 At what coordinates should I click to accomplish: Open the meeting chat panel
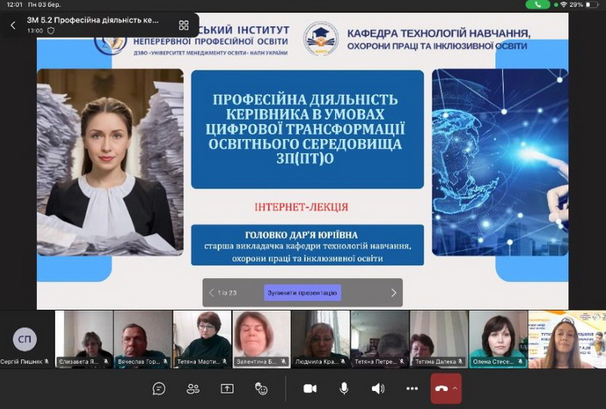159,389
